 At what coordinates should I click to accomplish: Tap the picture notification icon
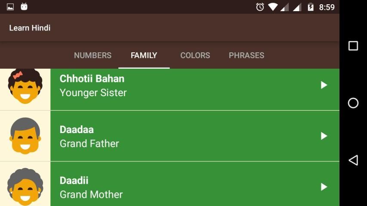tap(10, 7)
